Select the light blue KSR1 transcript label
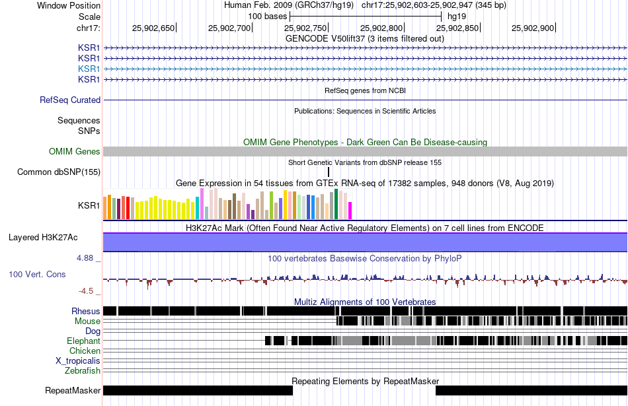This screenshot has height=406, width=628. click(x=89, y=69)
